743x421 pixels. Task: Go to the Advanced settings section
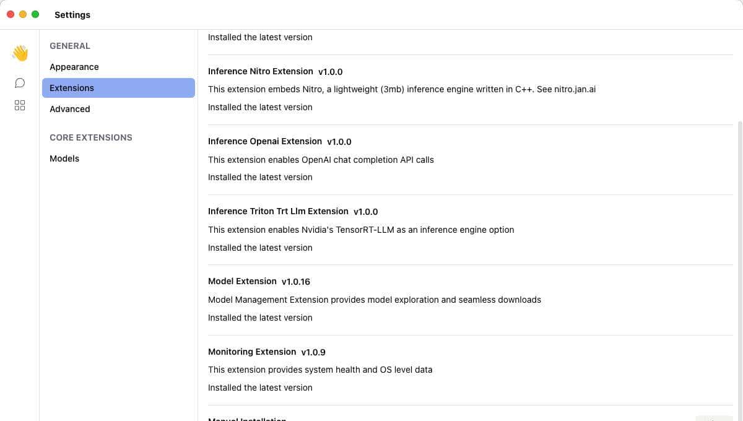pyautogui.click(x=70, y=109)
